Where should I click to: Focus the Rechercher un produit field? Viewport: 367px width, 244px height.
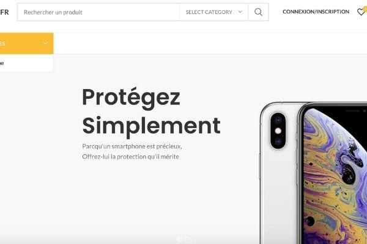[98, 12]
